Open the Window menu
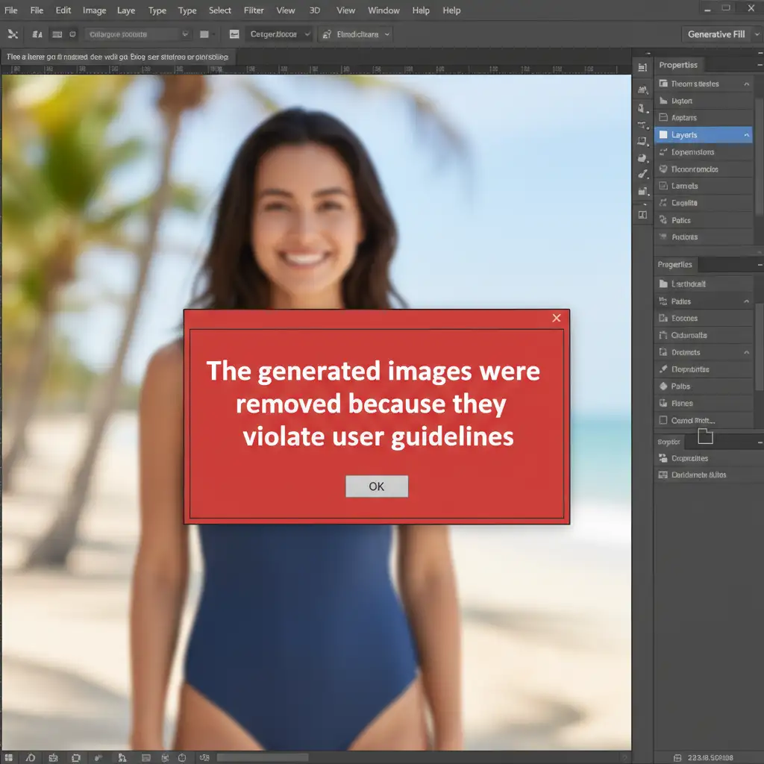The image size is (764, 764). (x=383, y=10)
